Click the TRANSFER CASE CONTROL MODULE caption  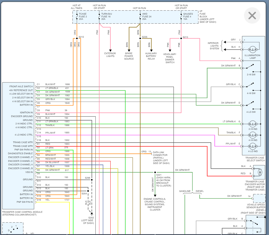22,213
